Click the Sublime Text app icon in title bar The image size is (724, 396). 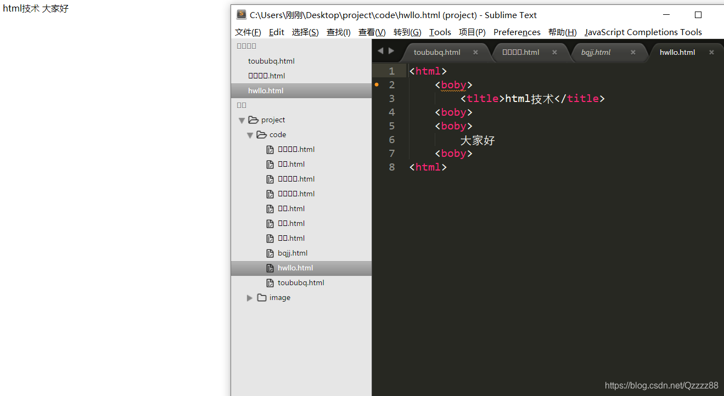[242, 15]
